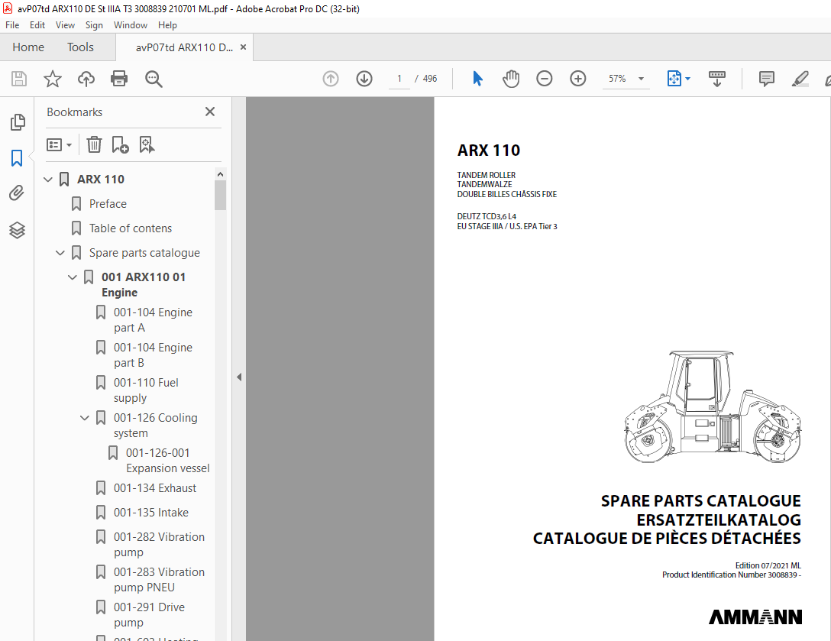Open the bookmark options list icon
Screen dimensions: 831x641
click(59, 144)
